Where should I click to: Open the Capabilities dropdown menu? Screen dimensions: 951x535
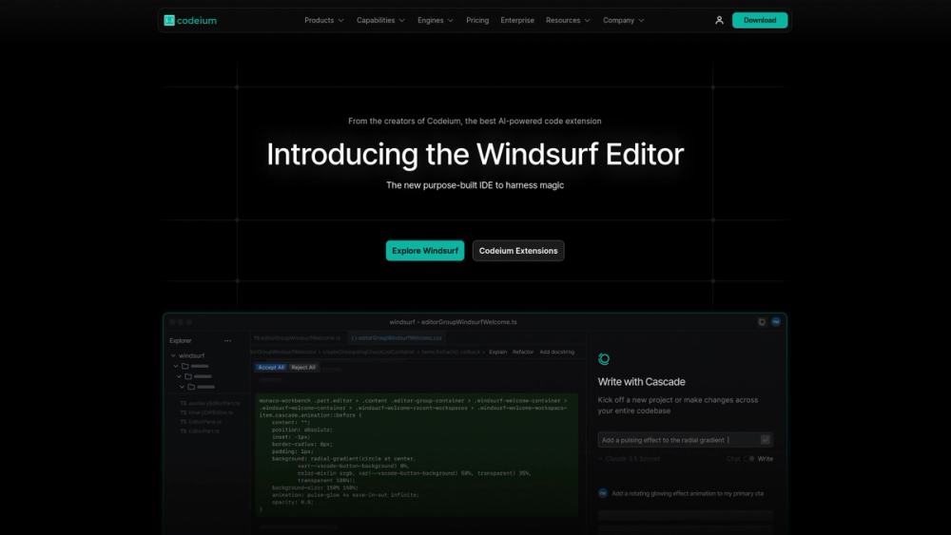click(380, 20)
